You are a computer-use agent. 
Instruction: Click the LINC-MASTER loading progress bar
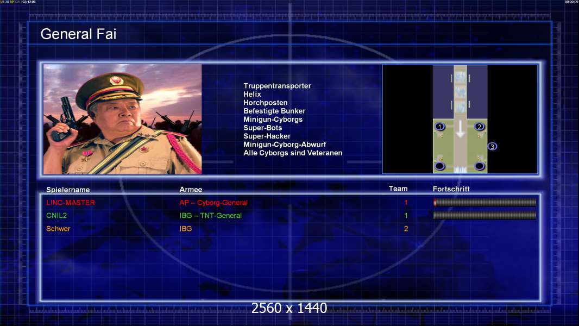pos(485,202)
